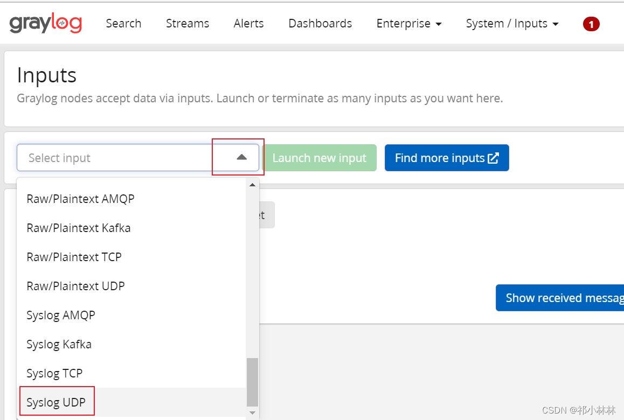
Task: Open the Enterprise dropdown menu
Action: tap(408, 23)
